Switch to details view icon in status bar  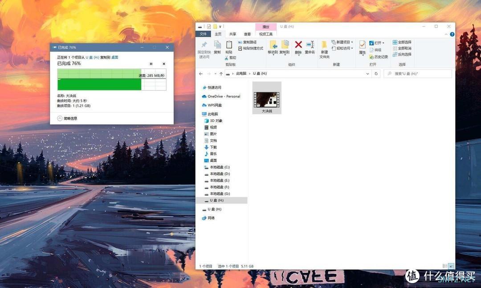coord(445,266)
